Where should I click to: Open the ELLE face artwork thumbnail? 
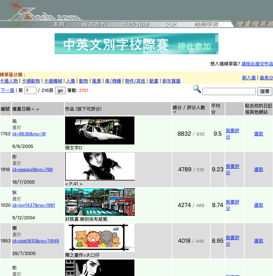pyautogui.click(x=100, y=268)
